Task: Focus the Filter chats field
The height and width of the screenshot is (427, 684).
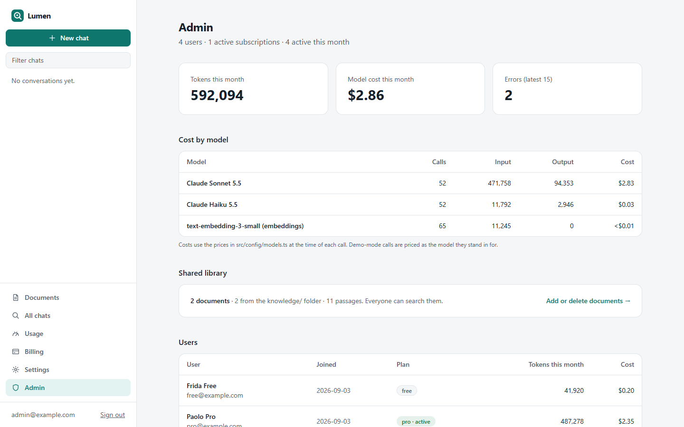Action: (68, 60)
